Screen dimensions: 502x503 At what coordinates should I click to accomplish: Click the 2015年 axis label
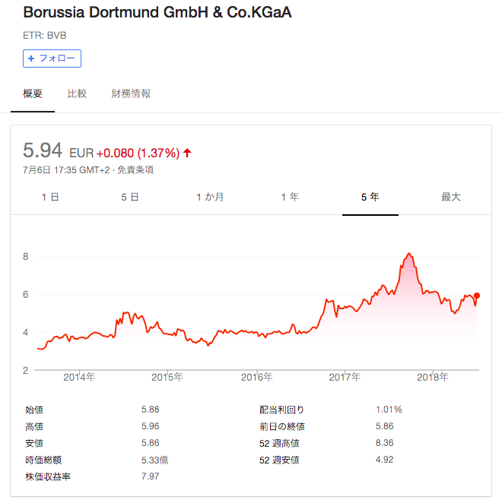[x=167, y=377]
